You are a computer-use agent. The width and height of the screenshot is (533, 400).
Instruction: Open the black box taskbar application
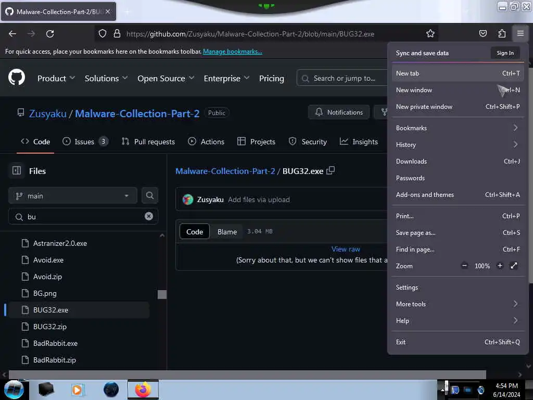pos(46,390)
